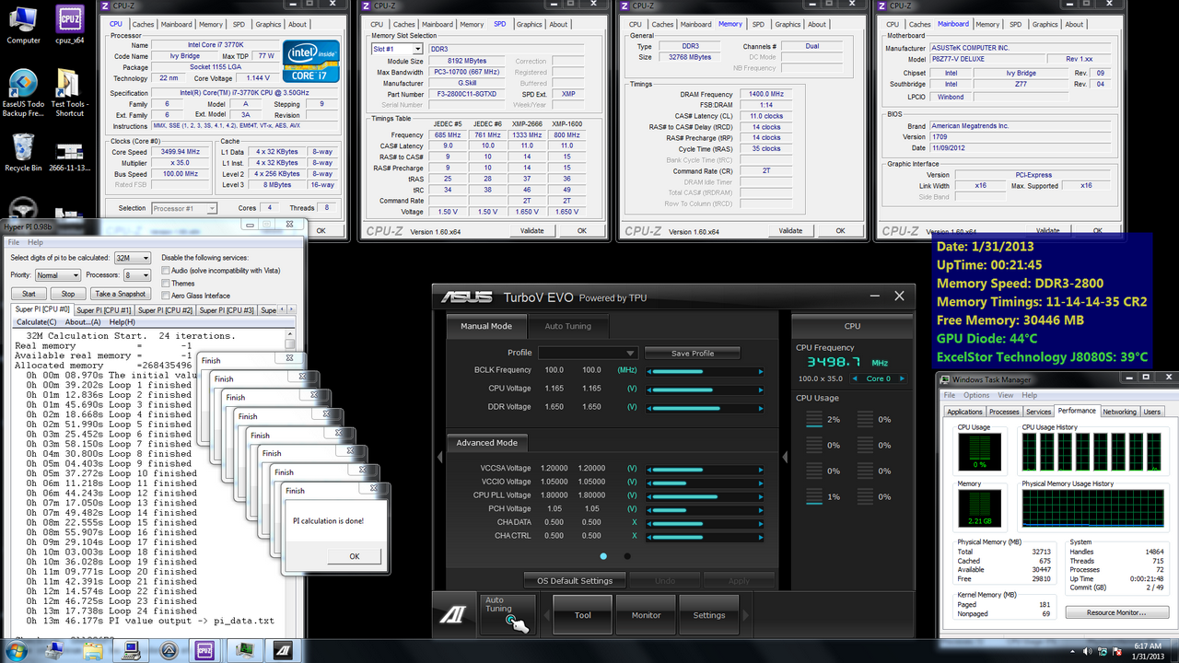
Task: Open Windows Explorer from the taskbar
Action: click(93, 650)
